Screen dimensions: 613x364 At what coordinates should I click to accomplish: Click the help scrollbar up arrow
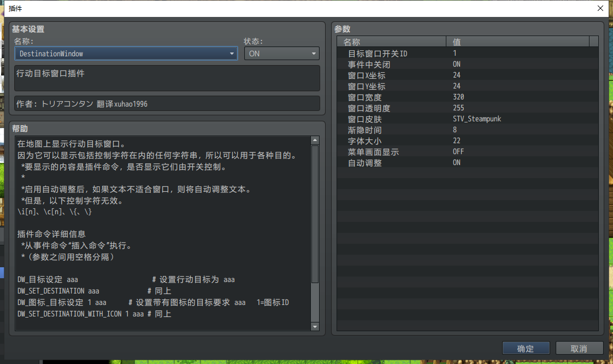pyautogui.click(x=315, y=140)
